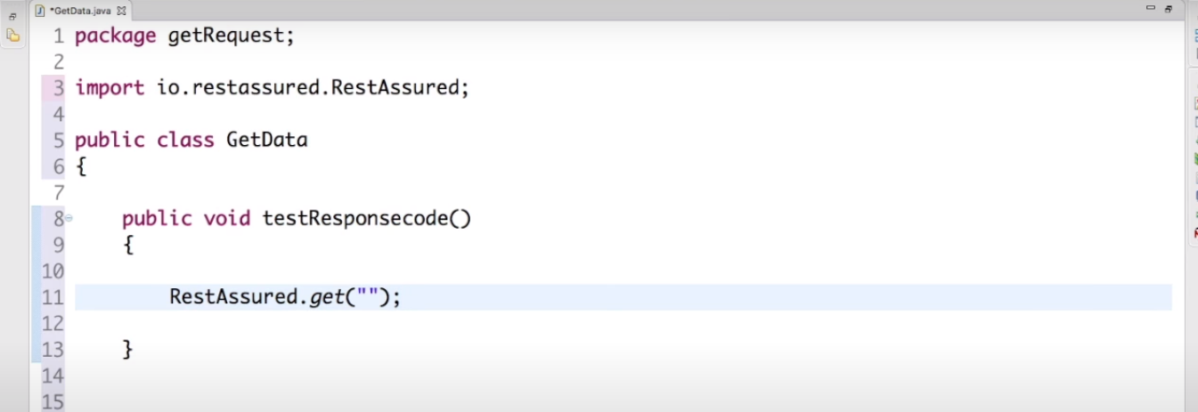Open the Package Explorer from left trim
The height and width of the screenshot is (412, 1198).
click(12, 36)
